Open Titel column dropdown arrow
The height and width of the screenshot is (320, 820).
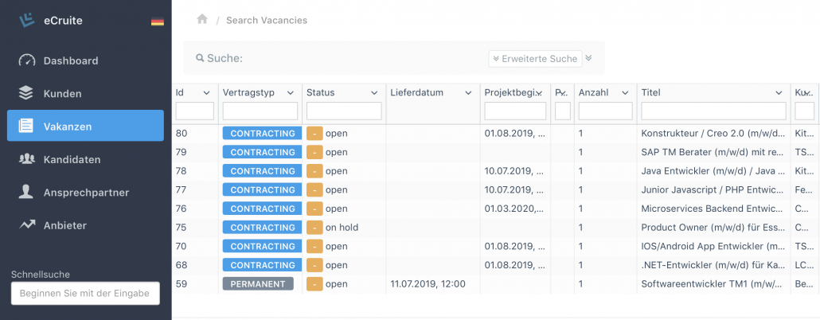pos(777,93)
